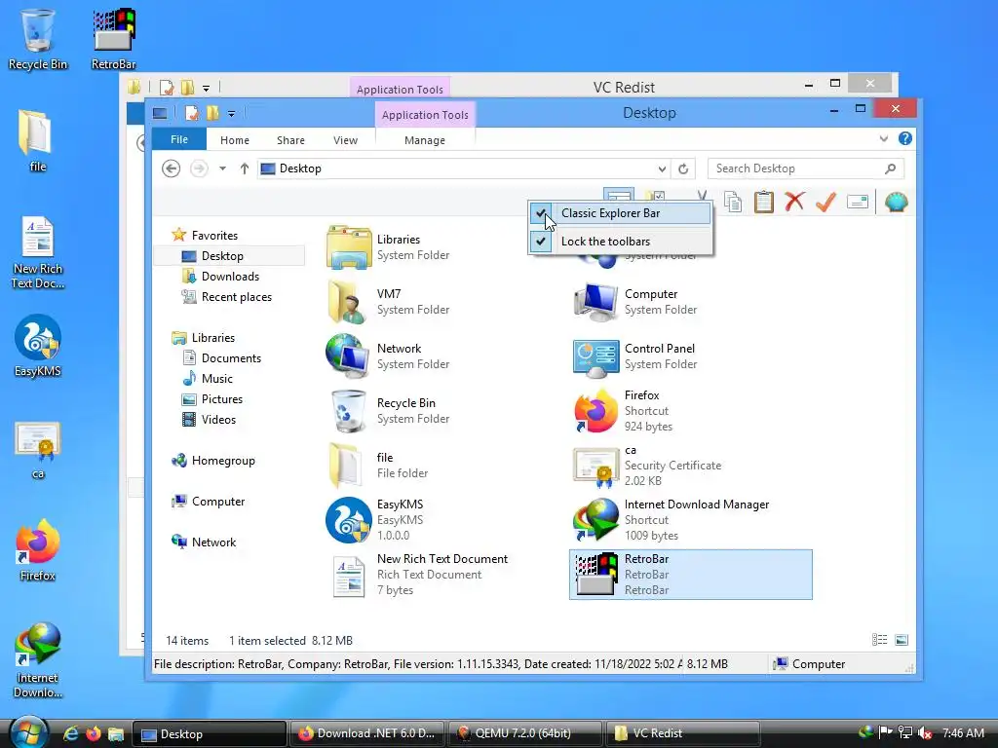Click the Desktop taskbar button

pyautogui.click(x=210, y=733)
